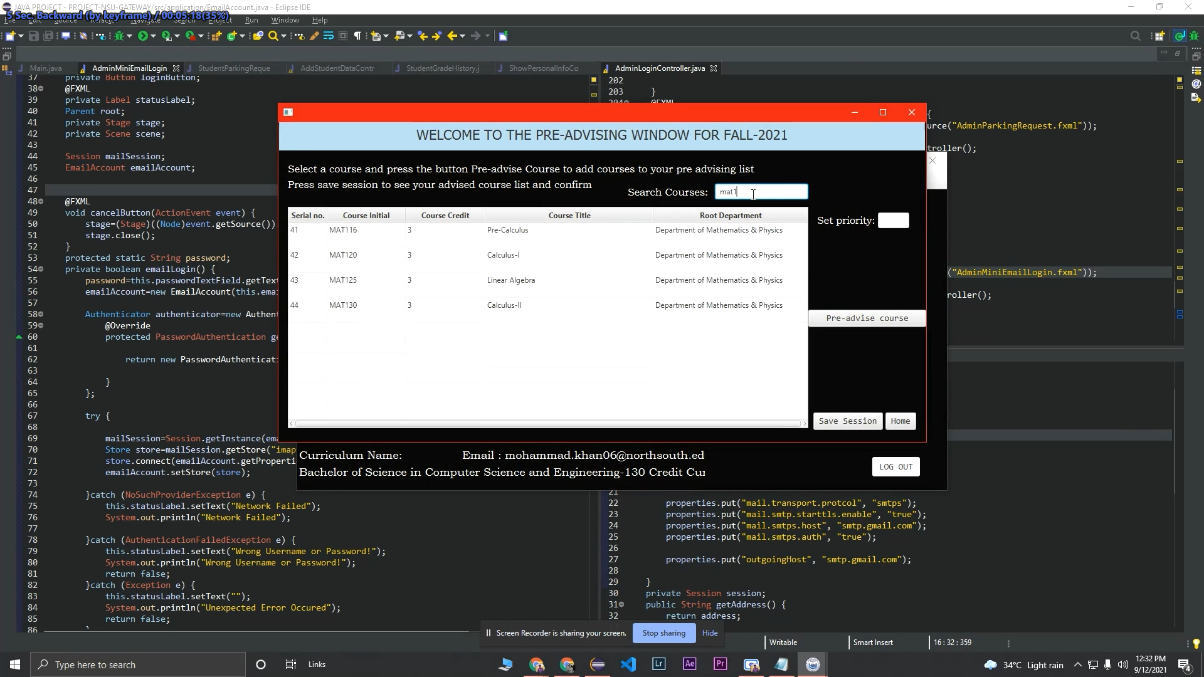Select the Save toolbar icon
Viewport: 1204px width, 677px height.
(34, 36)
